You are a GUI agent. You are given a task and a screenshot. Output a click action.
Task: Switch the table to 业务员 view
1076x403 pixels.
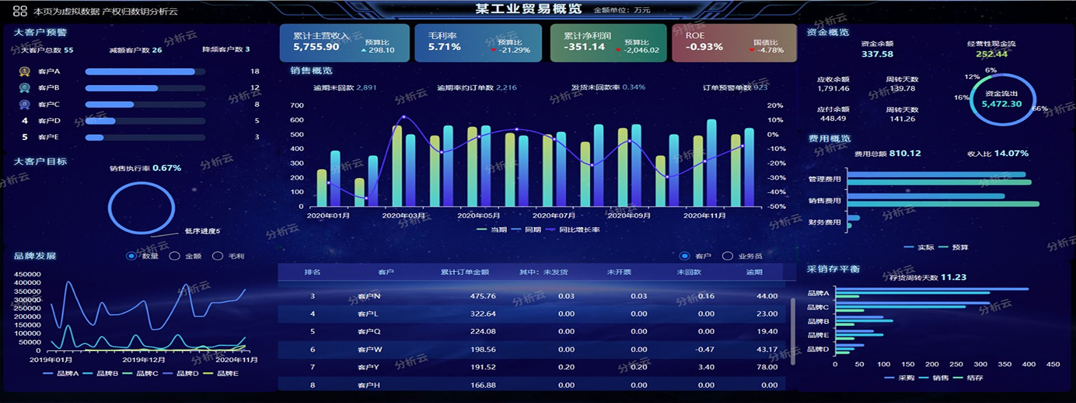[x=727, y=256]
